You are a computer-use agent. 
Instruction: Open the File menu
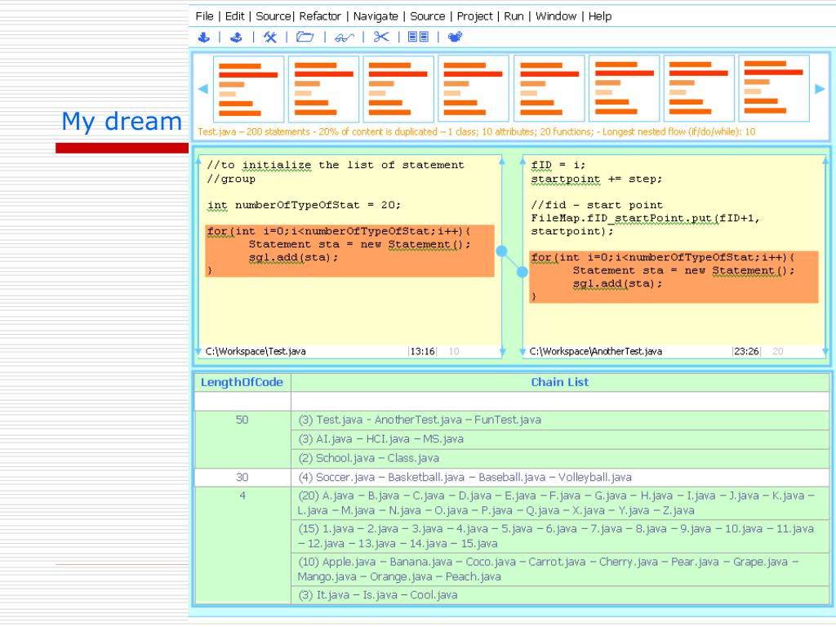(204, 16)
